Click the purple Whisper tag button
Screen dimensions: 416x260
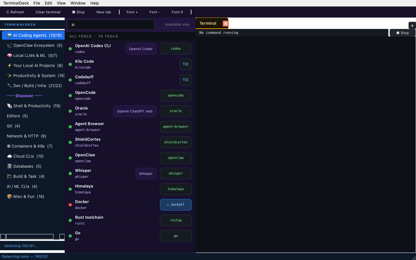coord(146,174)
